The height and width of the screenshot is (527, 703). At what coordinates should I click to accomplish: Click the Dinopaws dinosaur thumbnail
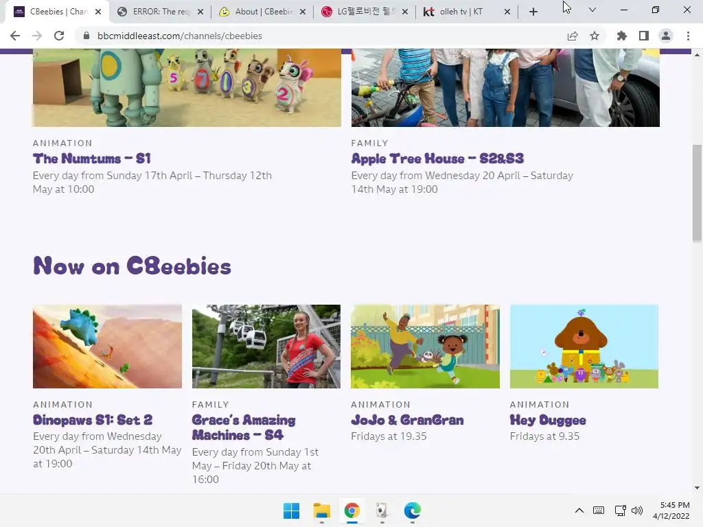tap(108, 347)
